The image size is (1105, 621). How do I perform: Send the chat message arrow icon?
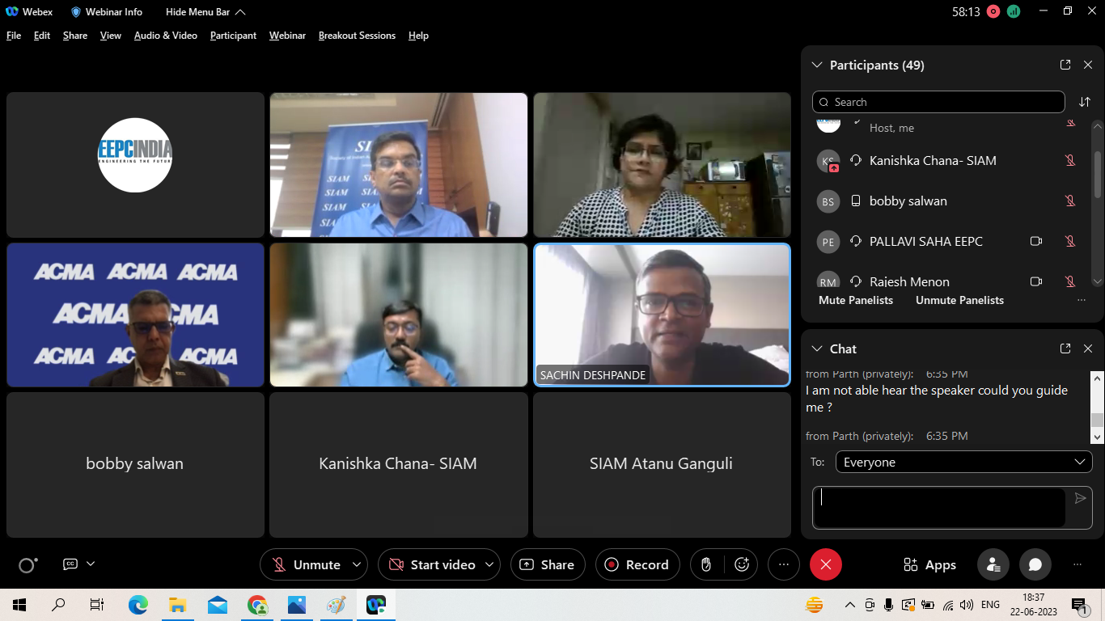click(x=1081, y=498)
